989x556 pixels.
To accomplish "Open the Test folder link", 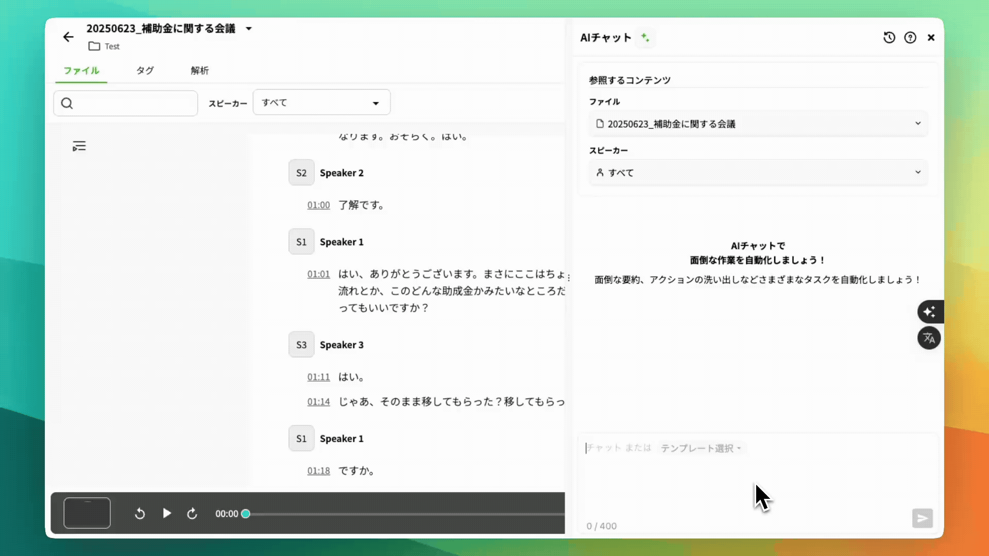I will coord(104,46).
